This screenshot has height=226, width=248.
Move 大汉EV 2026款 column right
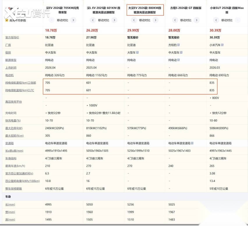coord(155,20)
